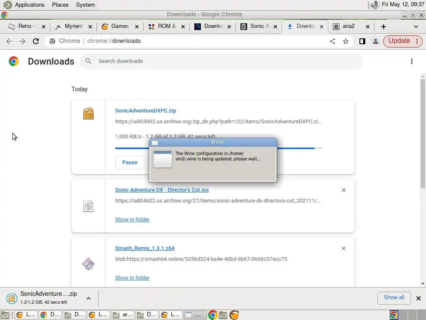Image resolution: width=426 pixels, height=320 pixels.
Task: Close the Myrient tab
Action: pos(90,27)
